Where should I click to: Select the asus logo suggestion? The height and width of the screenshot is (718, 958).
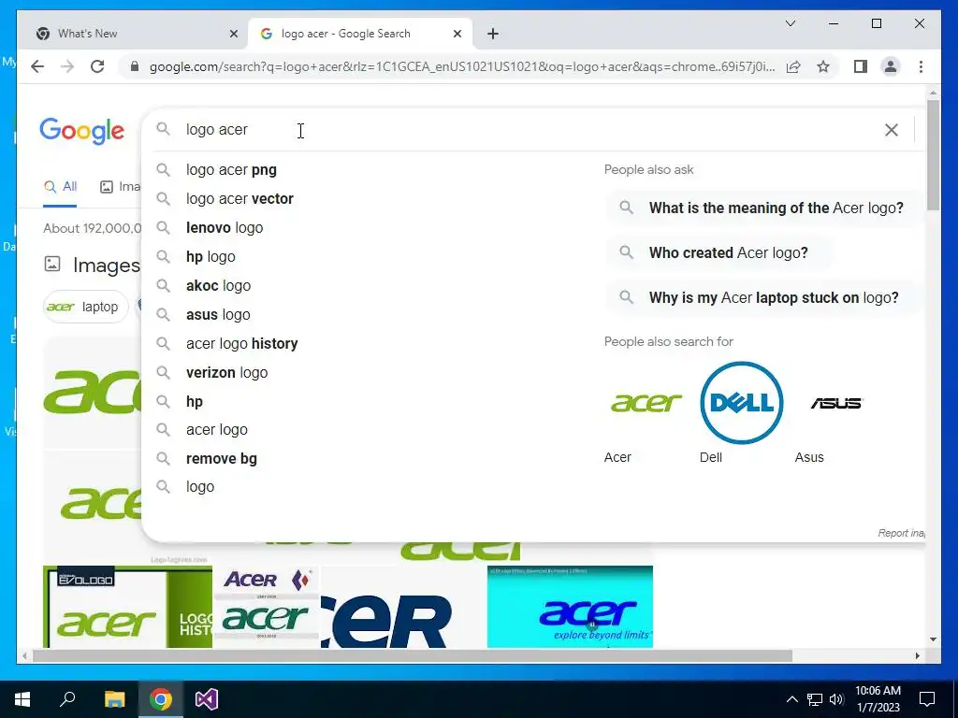click(x=218, y=314)
